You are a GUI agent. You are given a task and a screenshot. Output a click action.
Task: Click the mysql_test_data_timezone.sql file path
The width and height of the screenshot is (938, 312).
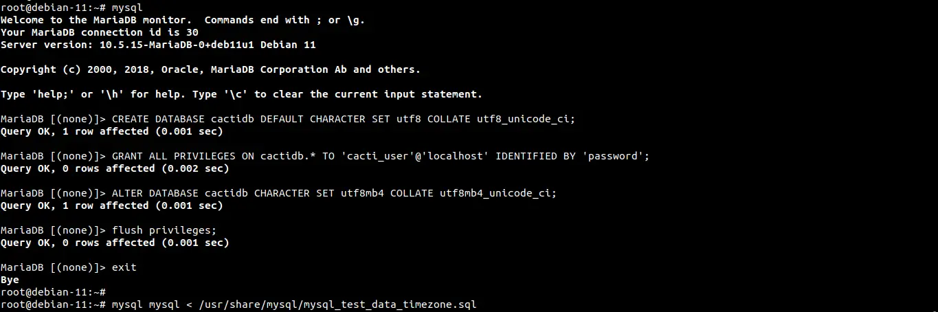pyautogui.click(x=337, y=304)
